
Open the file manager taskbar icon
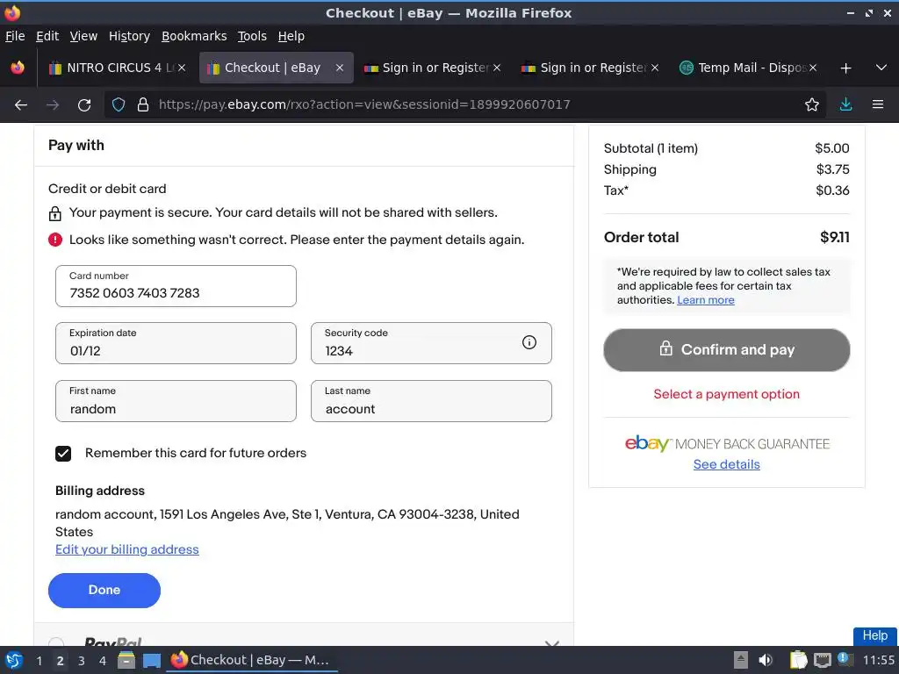126,660
